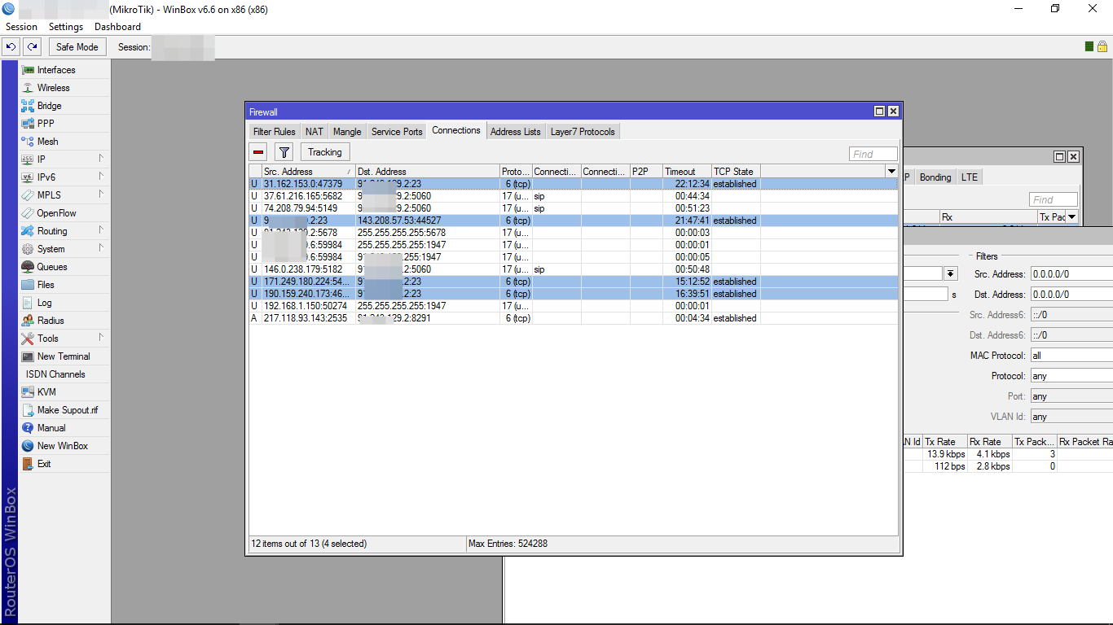1113x625 pixels.
Task: Switch to the Address Lists tab
Action: [x=516, y=132]
